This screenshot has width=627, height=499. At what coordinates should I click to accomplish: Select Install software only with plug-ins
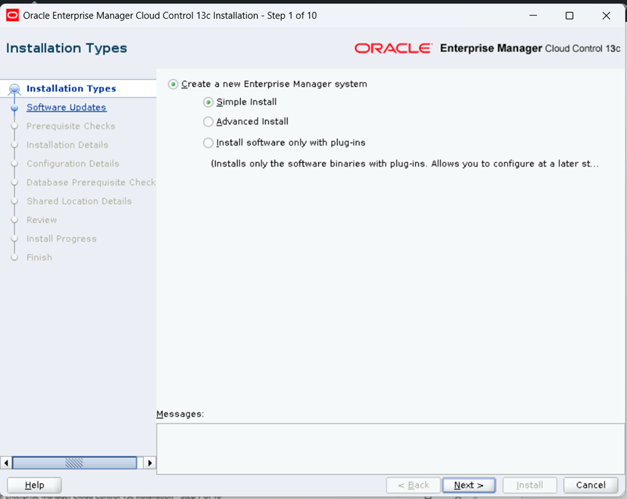(209, 143)
